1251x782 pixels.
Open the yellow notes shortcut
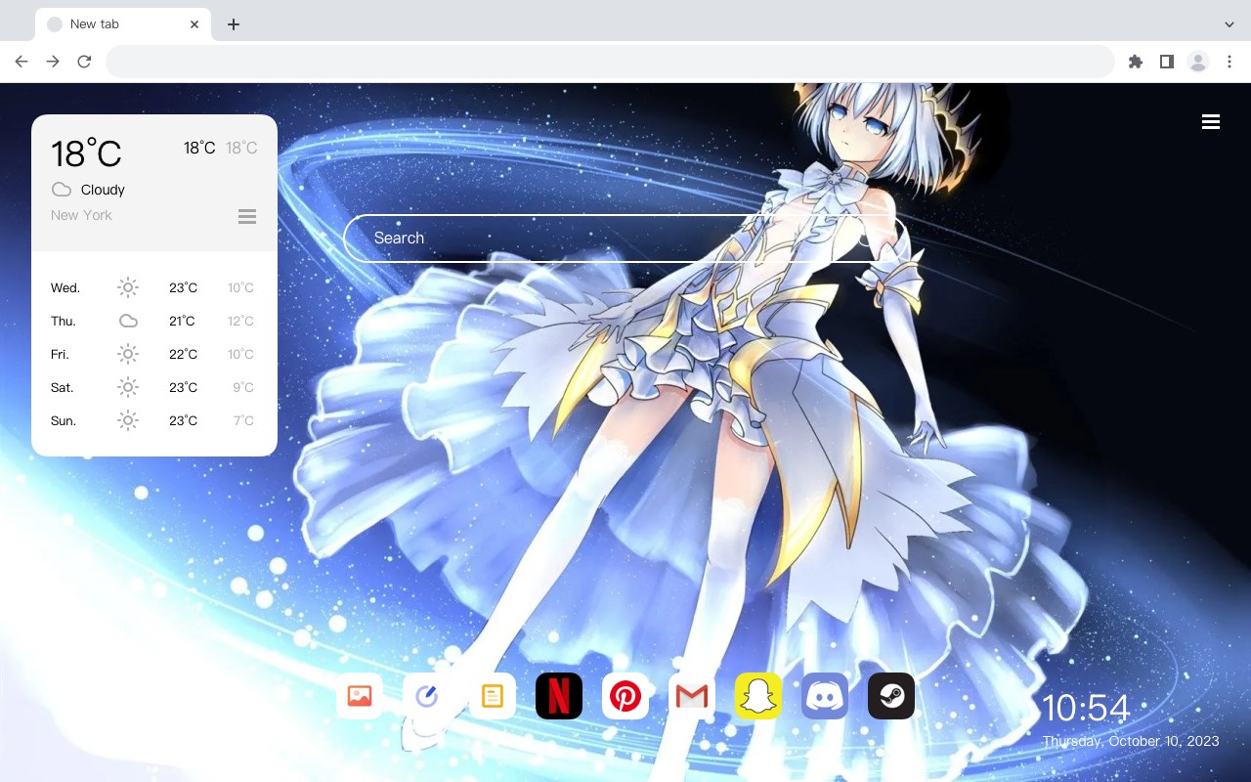click(x=493, y=696)
